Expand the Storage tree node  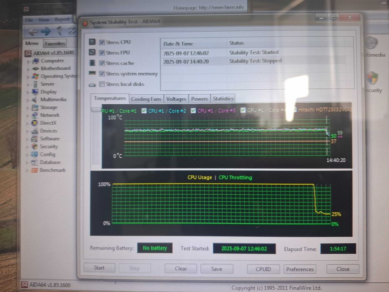28,108
